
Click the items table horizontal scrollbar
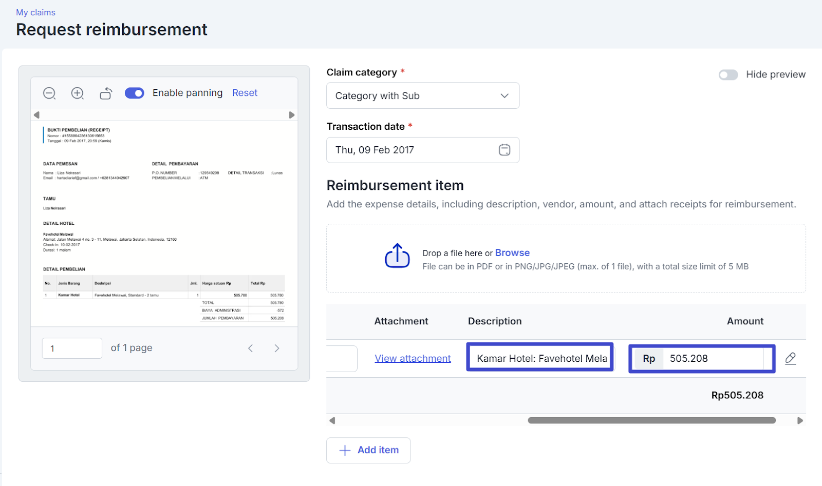pos(651,420)
